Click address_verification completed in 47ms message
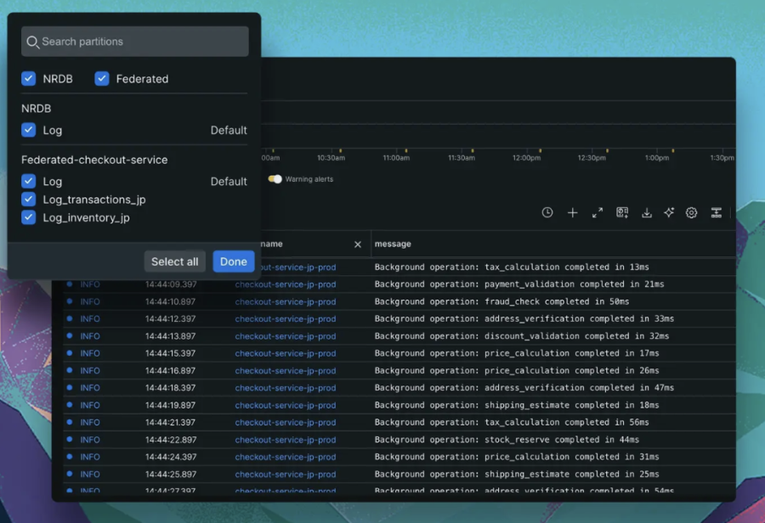Screen dimensions: 765x523 [524, 388]
